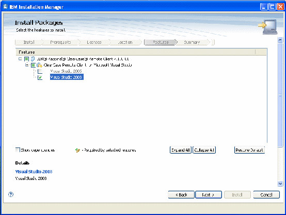The height and width of the screenshot is (215, 286).
Task: Toggle the ClearCase Remote Client for Microsoft Visual Studio checkbox
Action: [33, 65]
